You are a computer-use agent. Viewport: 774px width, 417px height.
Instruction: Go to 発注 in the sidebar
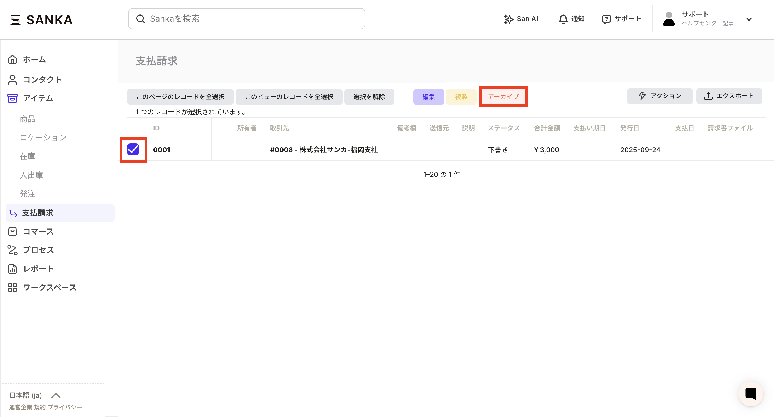pyautogui.click(x=27, y=194)
